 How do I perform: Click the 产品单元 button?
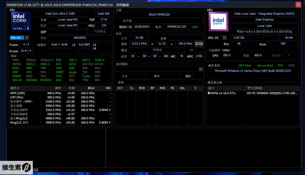(x=100, y=32)
